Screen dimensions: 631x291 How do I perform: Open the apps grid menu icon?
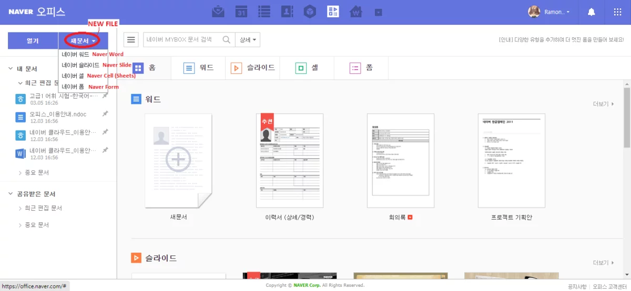(618, 12)
